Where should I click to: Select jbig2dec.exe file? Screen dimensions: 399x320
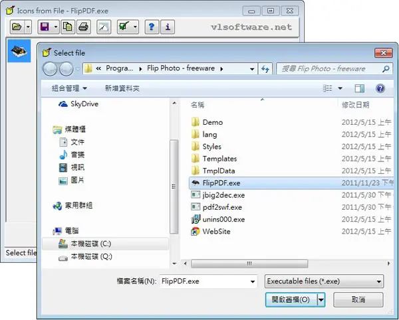218,195
